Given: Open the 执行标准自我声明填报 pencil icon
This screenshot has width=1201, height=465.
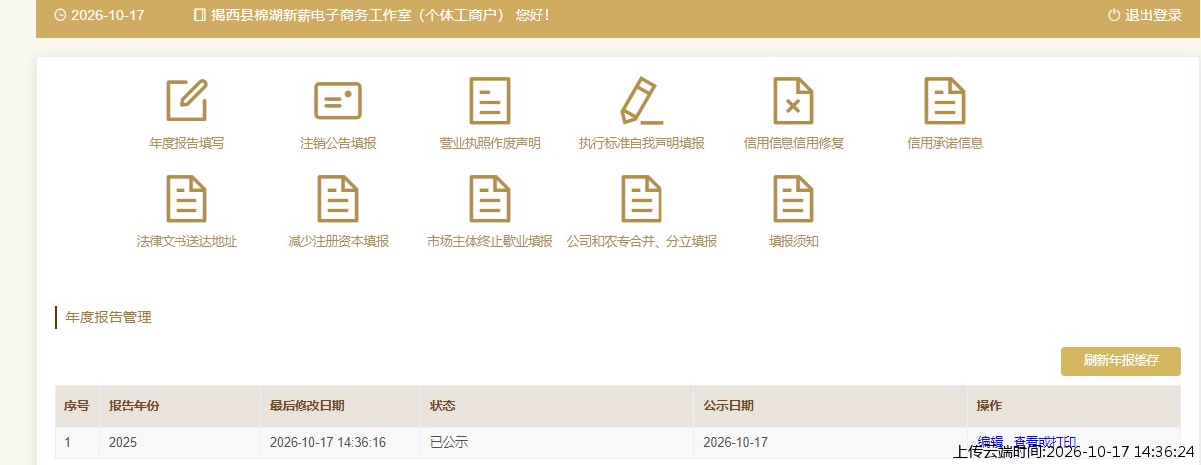Looking at the screenshot, I should (642, 100).
